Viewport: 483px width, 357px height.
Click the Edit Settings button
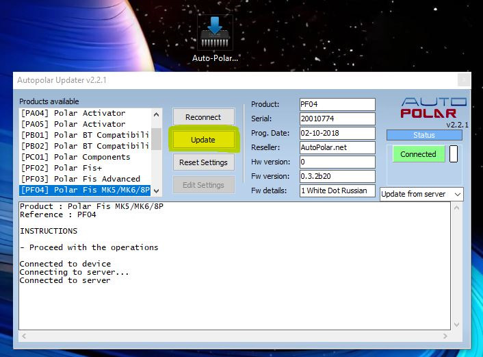(203, 185)
